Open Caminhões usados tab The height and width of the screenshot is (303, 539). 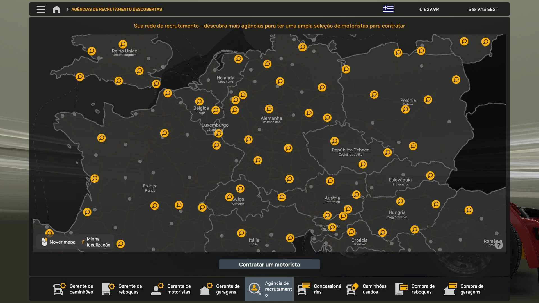point(367,289)
